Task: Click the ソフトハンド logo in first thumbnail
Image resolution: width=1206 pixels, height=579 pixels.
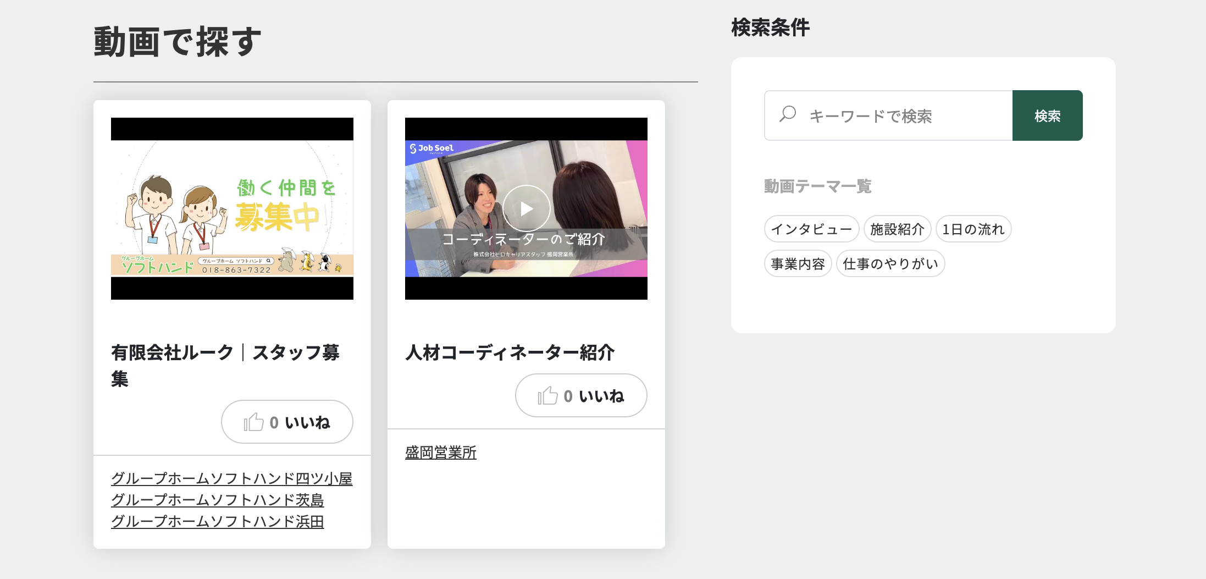Action: click(157, 266)
